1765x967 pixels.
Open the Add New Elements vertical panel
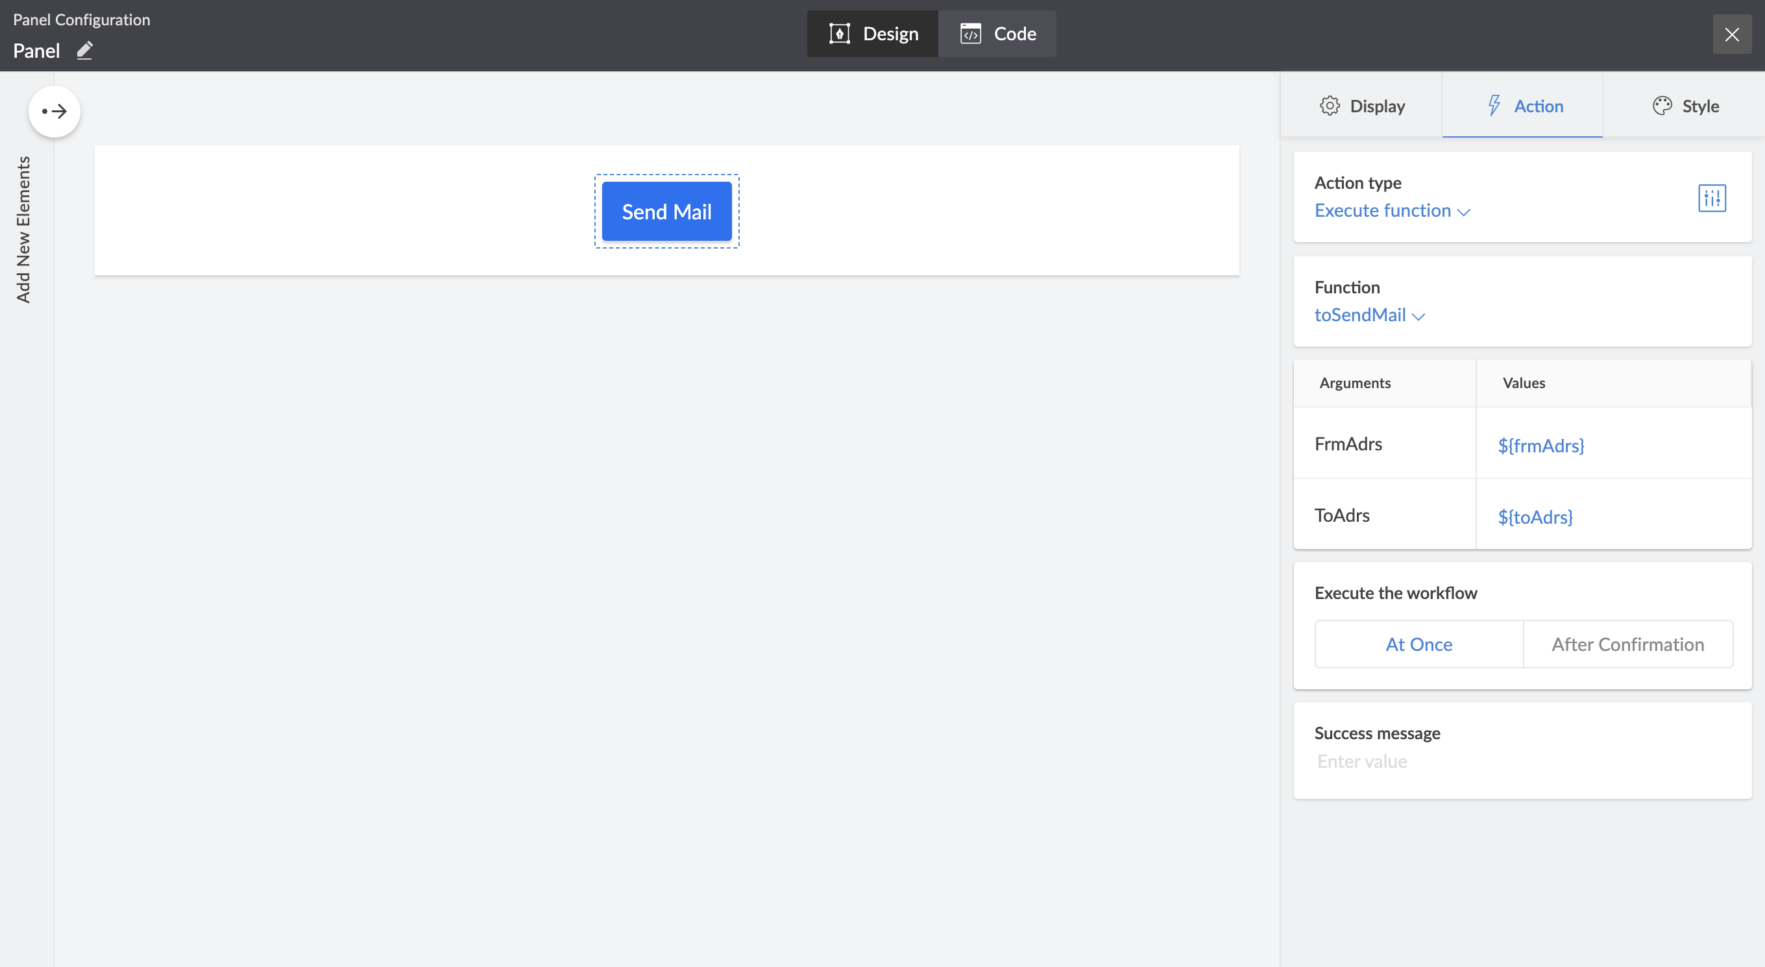coord(23,230)
